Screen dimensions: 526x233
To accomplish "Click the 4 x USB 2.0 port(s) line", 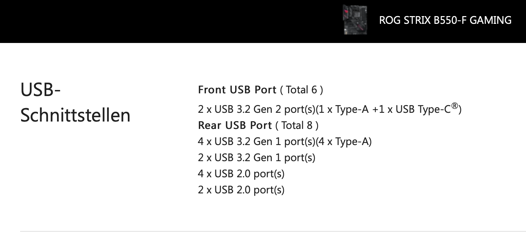I will pos(241,174).
